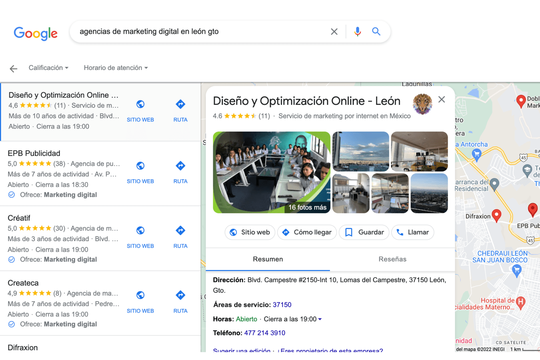The width and height of the screenshot is (540, 360).
Task: Get Ruta for Diseño y Optimización listing
Action: 180,111
